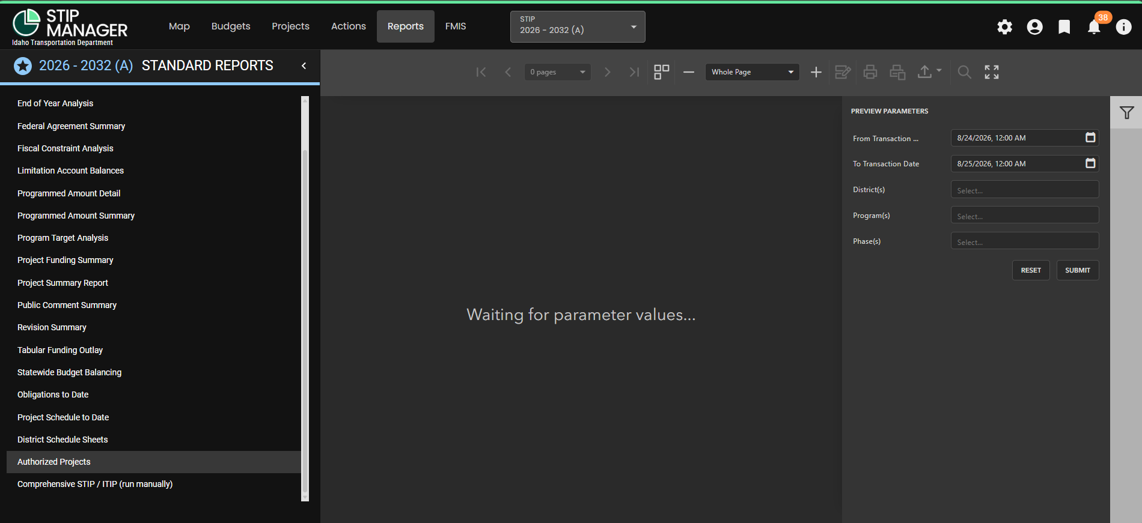1142x523 pixels.
Task: Open the Program(s) select box
Action: (1025, 216)
